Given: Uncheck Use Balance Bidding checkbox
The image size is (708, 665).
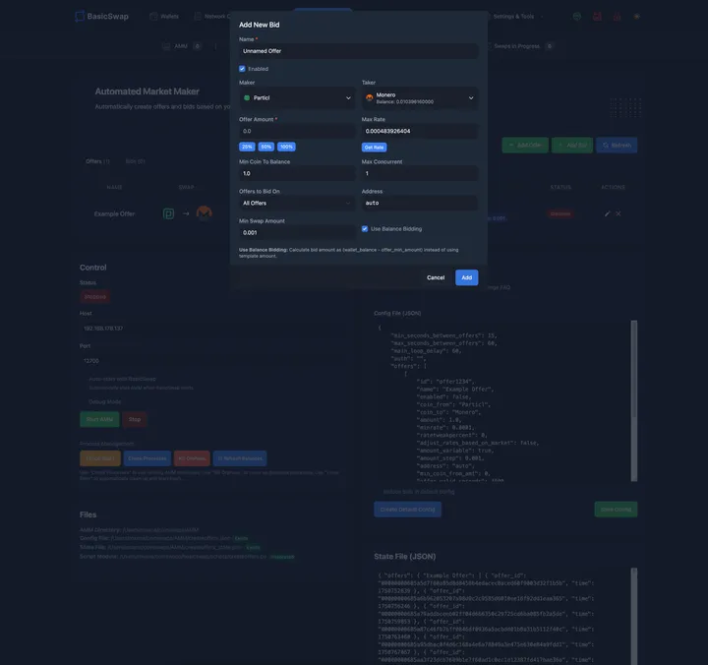Looking at the screenshot, I should [365, 229].
